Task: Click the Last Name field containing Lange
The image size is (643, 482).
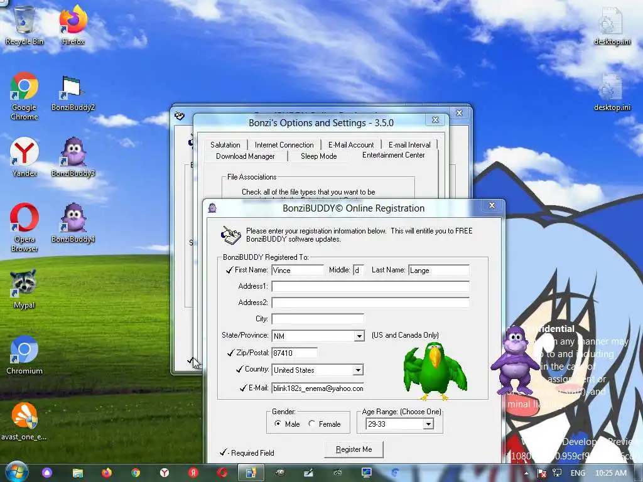Action: (439, 270)
